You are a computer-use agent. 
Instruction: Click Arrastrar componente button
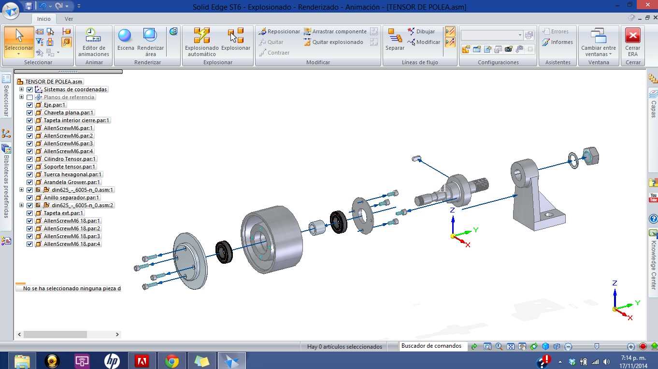click(x=335, y=31)
